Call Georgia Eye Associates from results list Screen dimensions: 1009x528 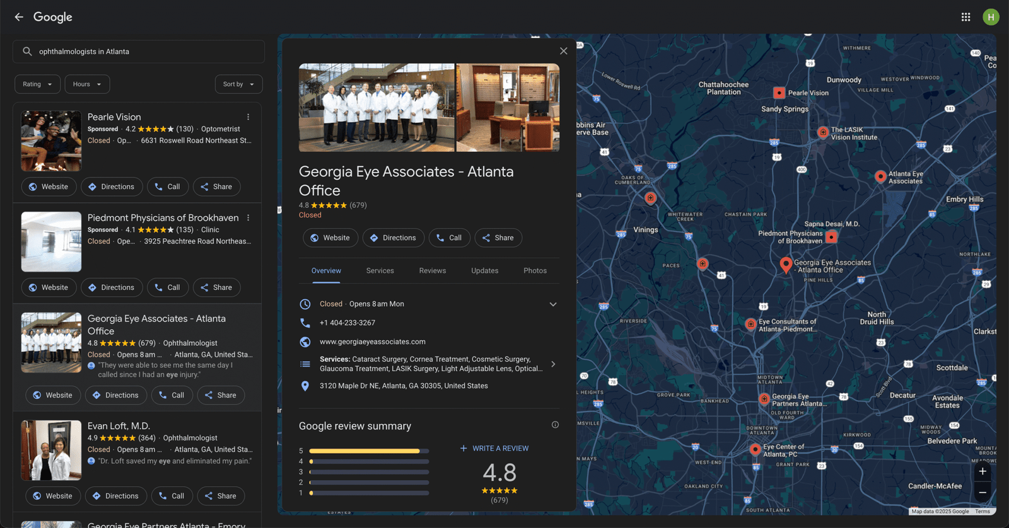point(172,395)
